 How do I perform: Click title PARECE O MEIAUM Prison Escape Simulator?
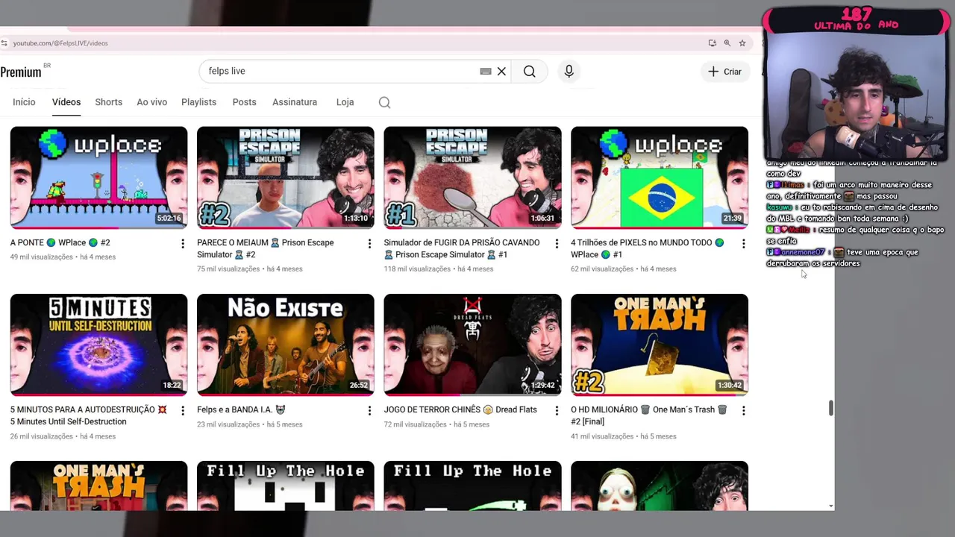coord(266,248)
